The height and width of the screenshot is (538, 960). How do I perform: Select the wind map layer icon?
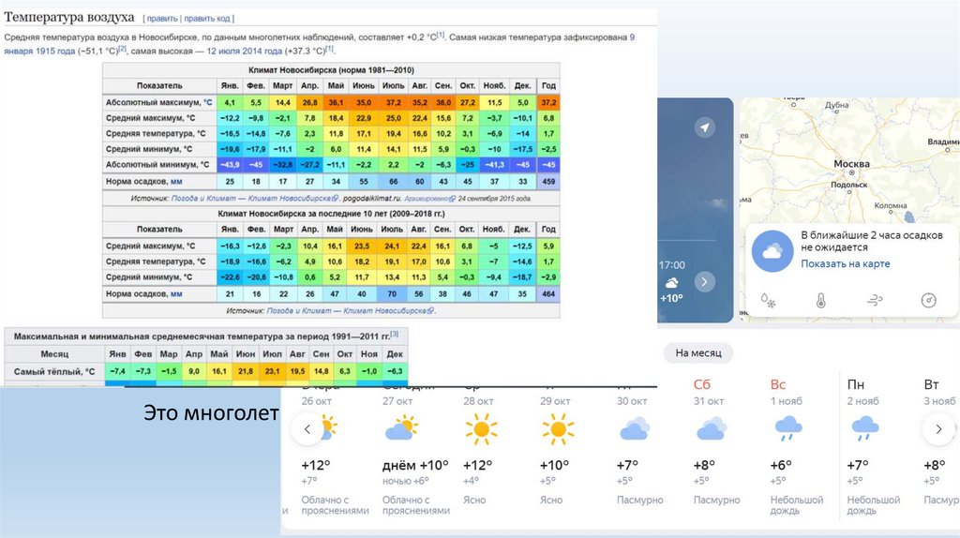tap(874, 301)
